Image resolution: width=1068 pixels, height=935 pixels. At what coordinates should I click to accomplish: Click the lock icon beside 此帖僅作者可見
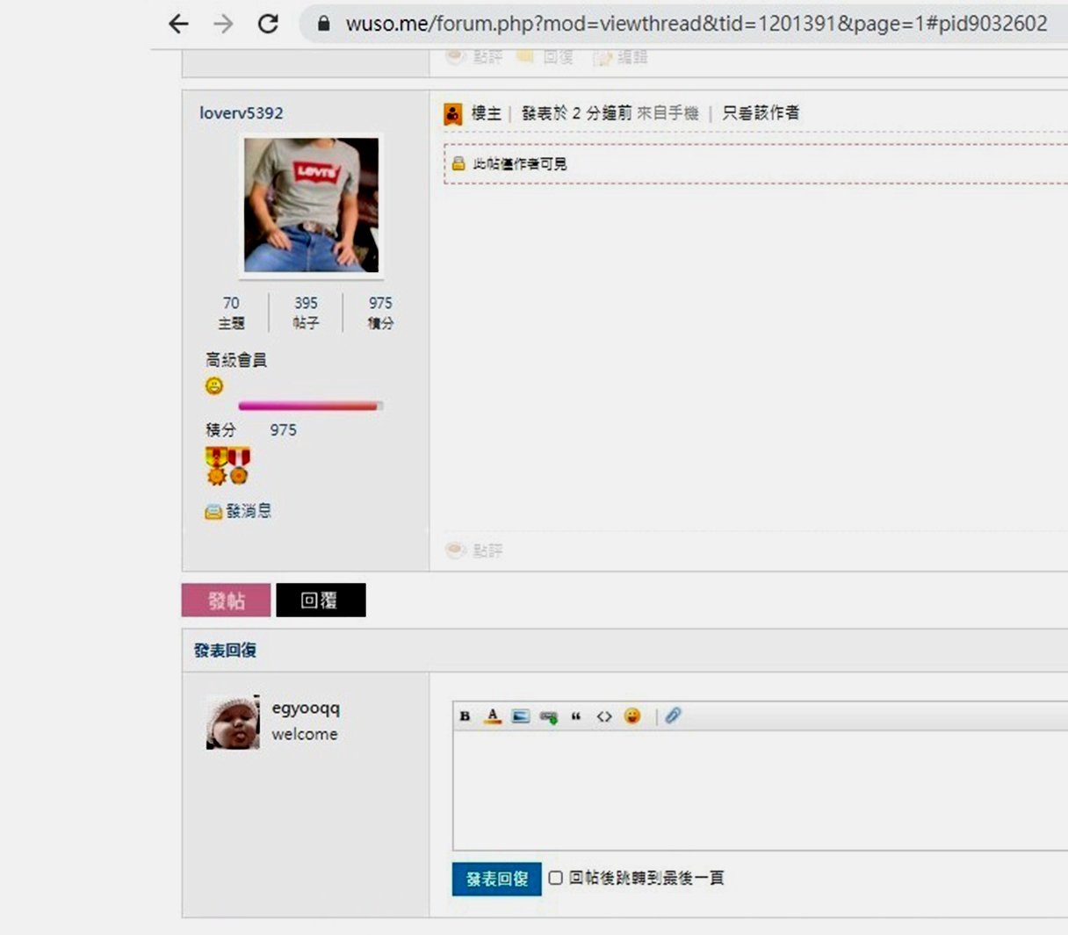click(458, 163)
